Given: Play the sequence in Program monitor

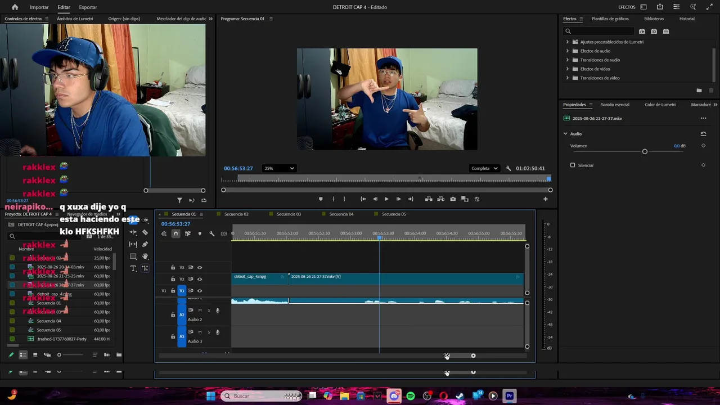Looking at the screenshot, I should 386,199.
